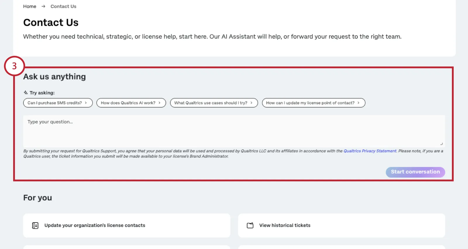
Task: Grab the text area resize handle corner
Action: click(442, 144)
